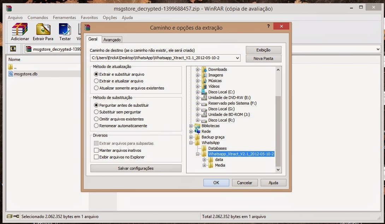Expand the Media folder node

[204, 165]
